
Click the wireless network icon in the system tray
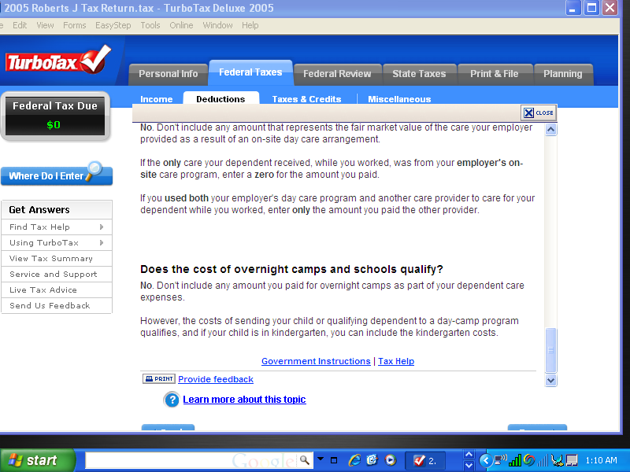(501, 460)
